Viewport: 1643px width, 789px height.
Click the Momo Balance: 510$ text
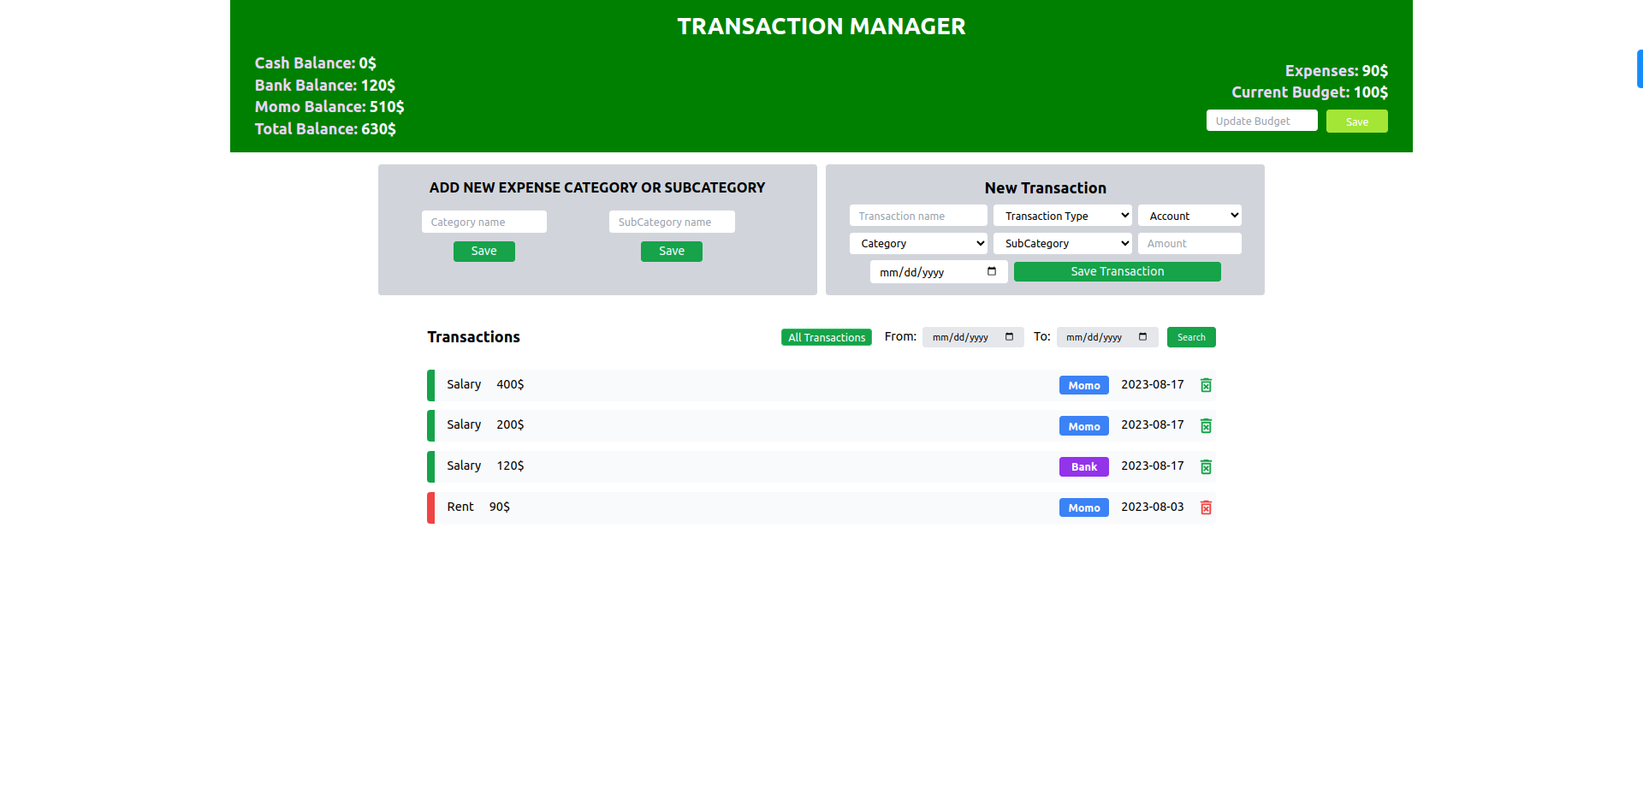click(329, 107)
